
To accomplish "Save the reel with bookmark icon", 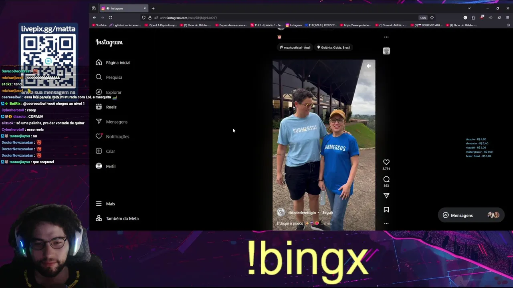I will 386,210.
